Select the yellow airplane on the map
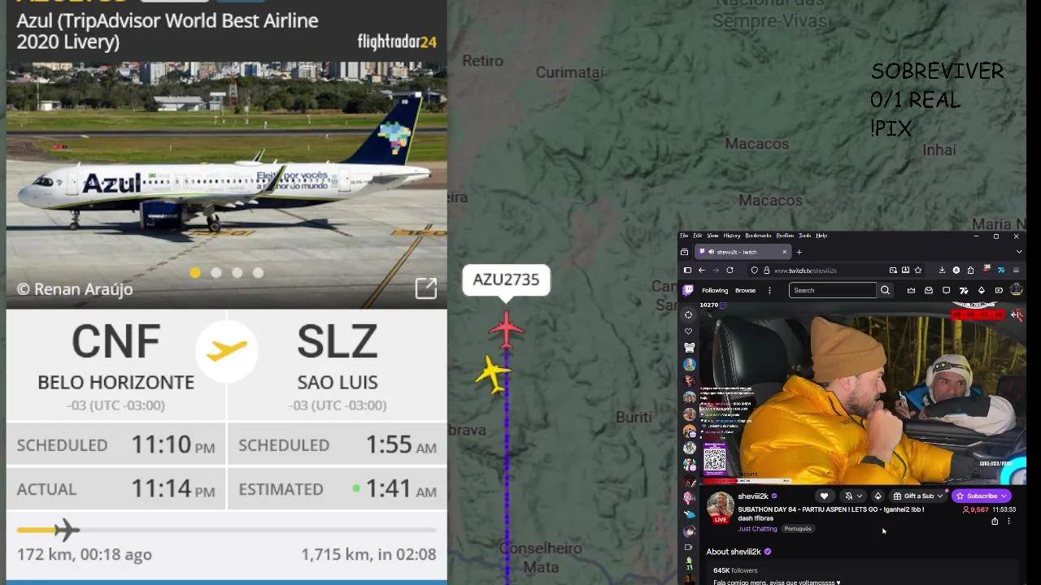The height and width of the screenshot is (585, 1041). 493,374
